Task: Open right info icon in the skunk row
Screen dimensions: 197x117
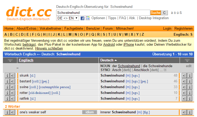Action: 190,76
